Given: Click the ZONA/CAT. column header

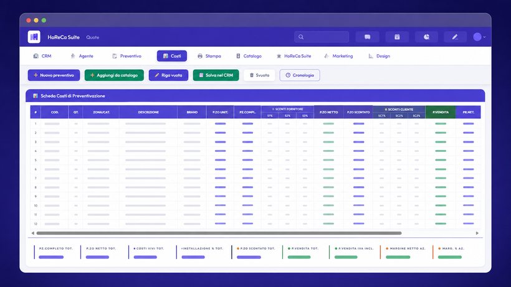Looking at the screenshot, I should point(101,112).
